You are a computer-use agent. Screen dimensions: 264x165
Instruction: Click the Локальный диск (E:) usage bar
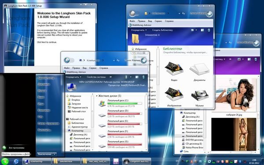[x=125, y=124]
